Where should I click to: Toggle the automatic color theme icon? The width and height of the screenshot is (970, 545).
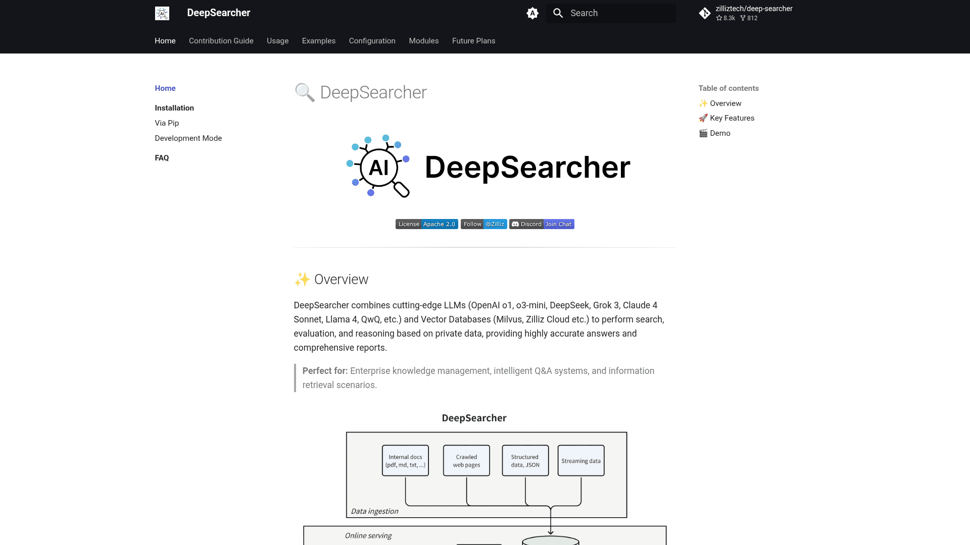pyautogui.click(x=532, y=13)
